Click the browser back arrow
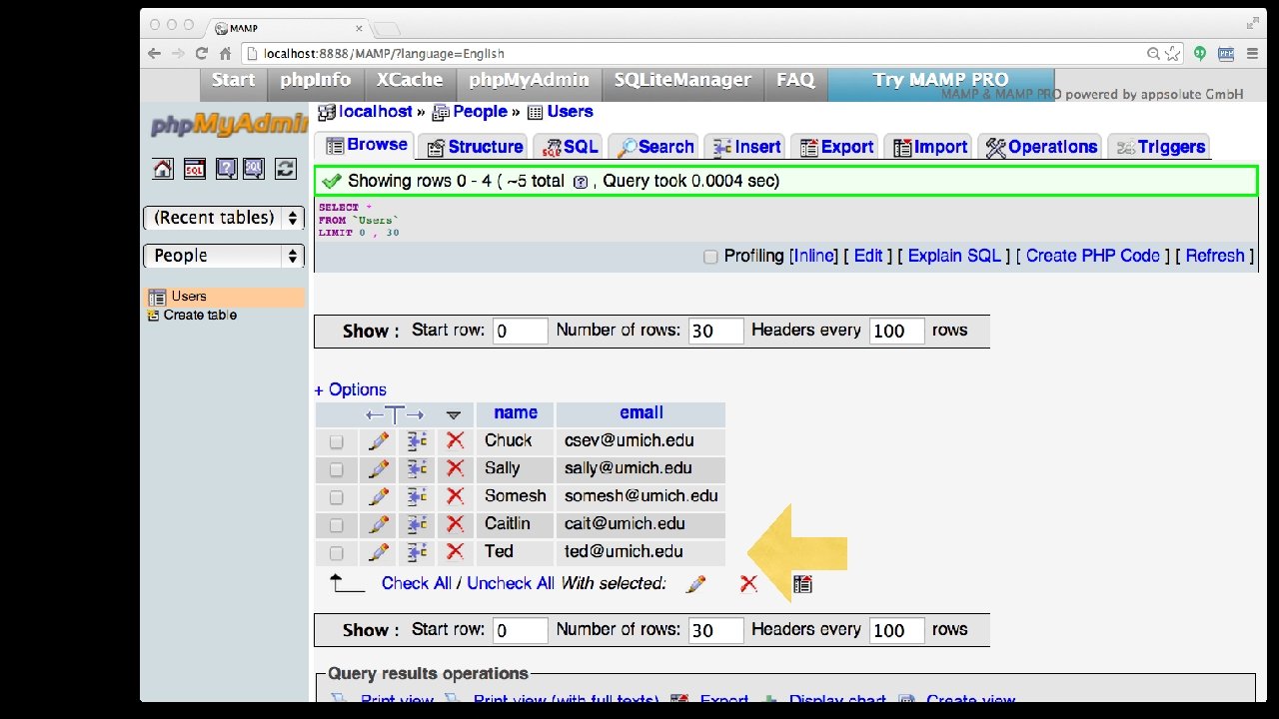The width and height of the screenshot is (1279, 719). click(x=154, y=54)
